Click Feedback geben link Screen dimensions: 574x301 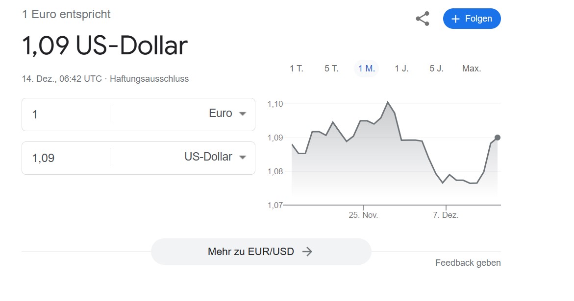(x=468, y=263)
